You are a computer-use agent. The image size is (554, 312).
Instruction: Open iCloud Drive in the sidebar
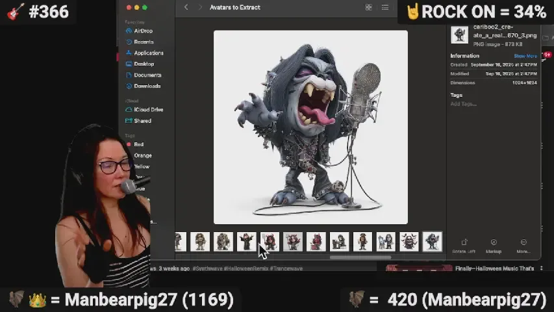tap(148, 110)
